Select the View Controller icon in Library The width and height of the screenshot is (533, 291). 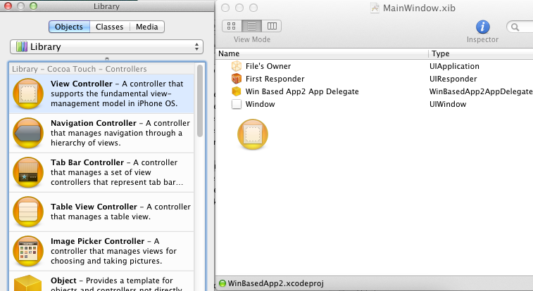click(28, 93)
